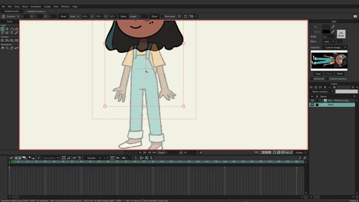Select the Roll Camera tool
This screenshot has width=359, height=202.
tap(12, 40)
